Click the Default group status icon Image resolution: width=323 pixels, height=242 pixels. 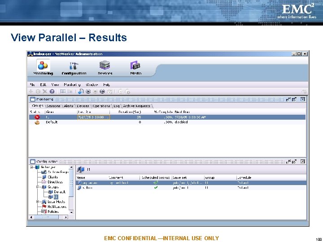[x=37, y=122]
